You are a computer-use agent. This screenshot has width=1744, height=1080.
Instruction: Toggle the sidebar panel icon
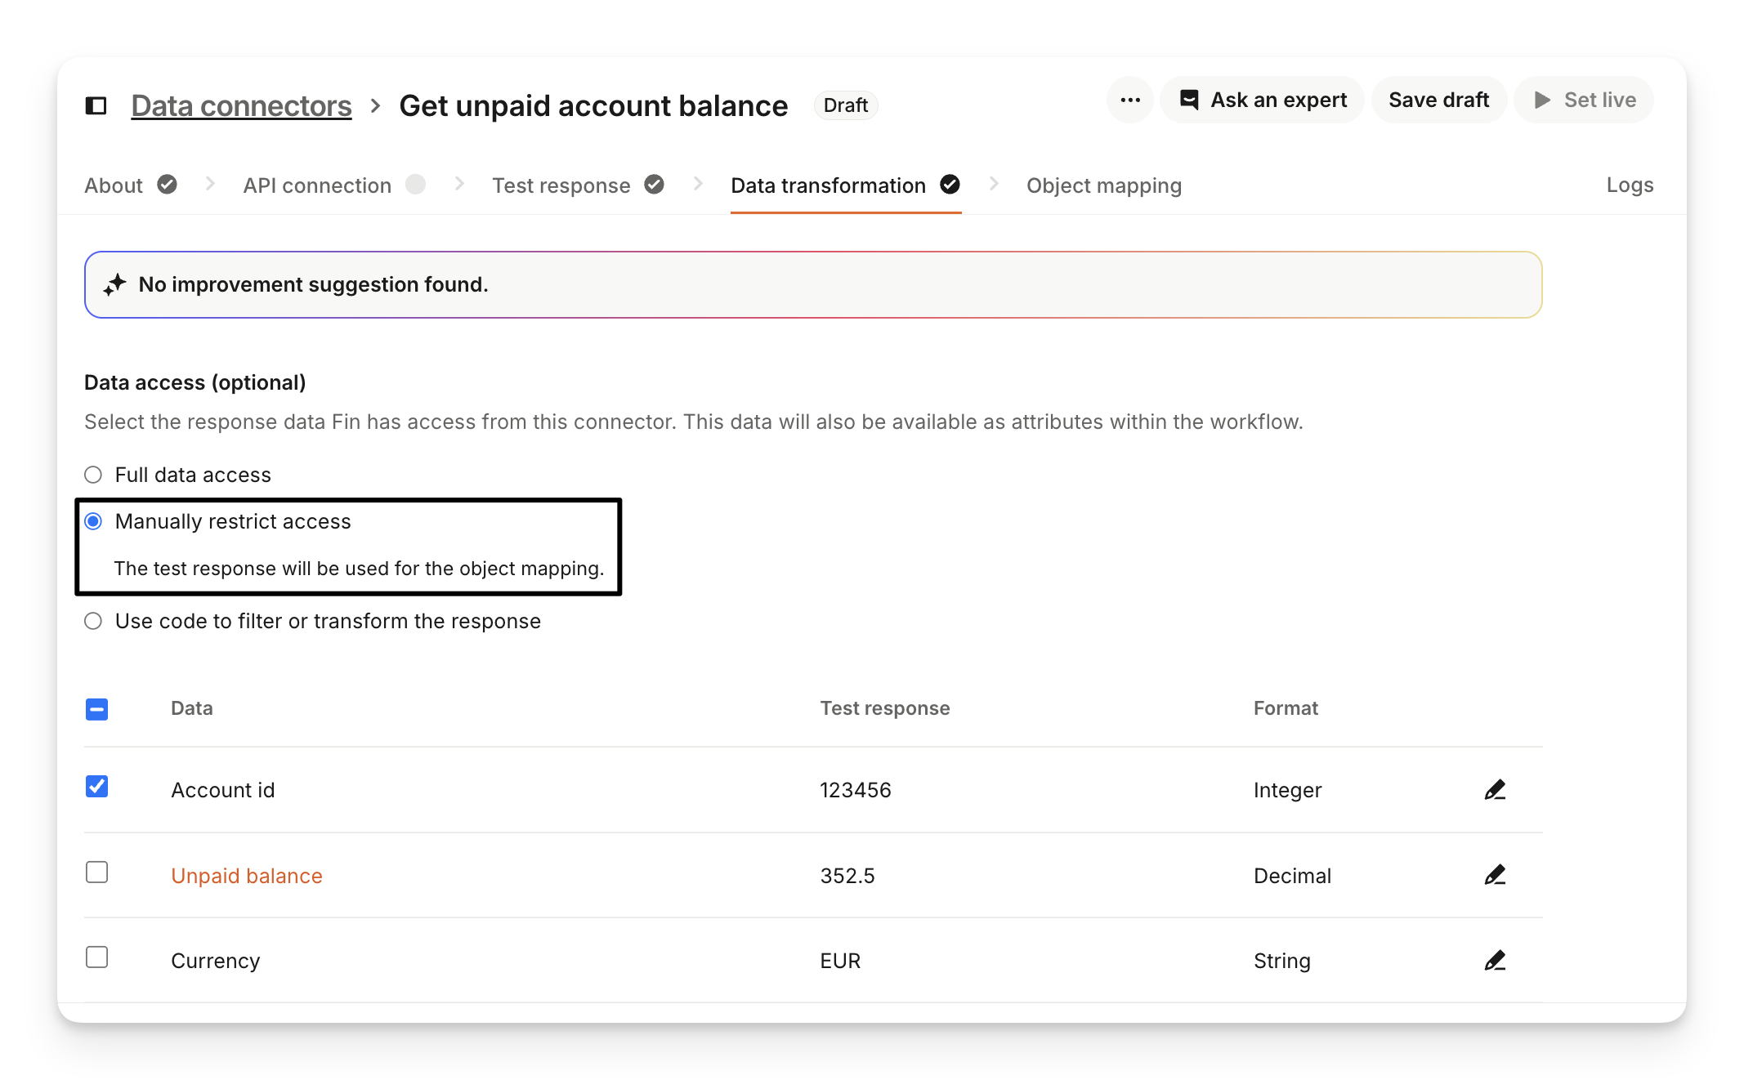[x=96, y=105]
